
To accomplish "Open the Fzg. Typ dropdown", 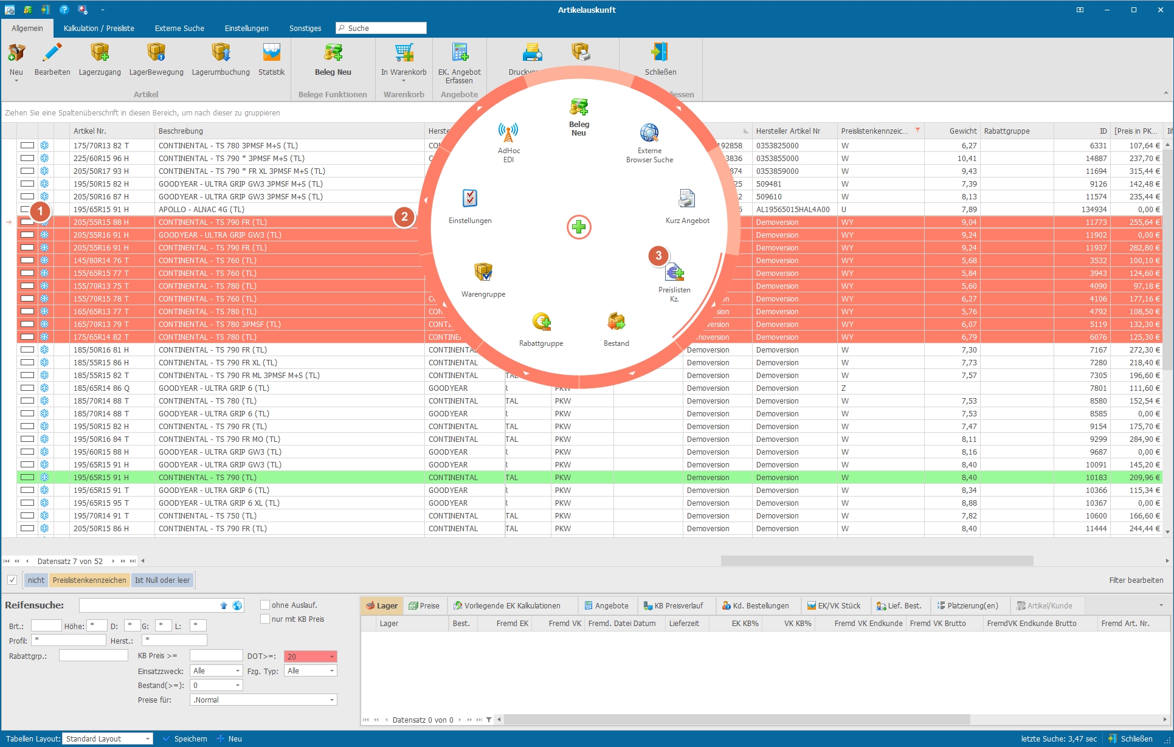I will point(332,670).
